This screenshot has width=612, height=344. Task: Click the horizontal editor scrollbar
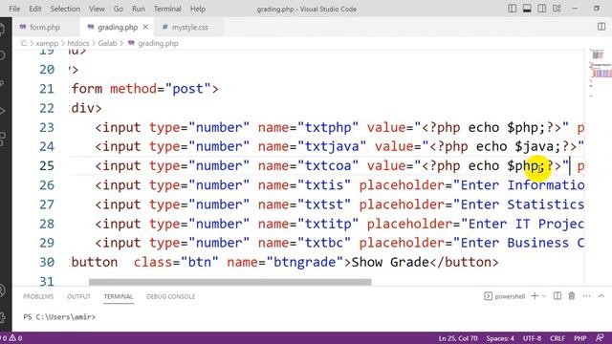229,282
